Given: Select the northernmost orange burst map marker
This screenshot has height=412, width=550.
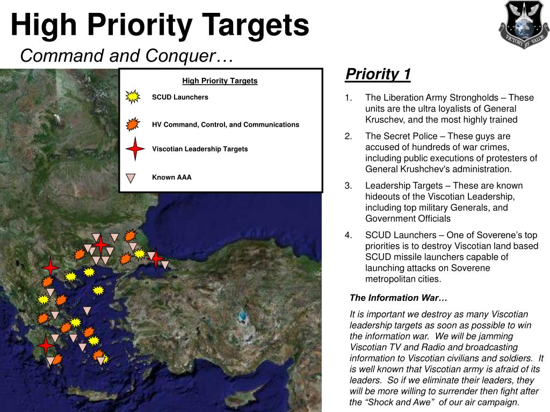Looking at the screenshot, I should pyautogui.click(x=130, y=236).
